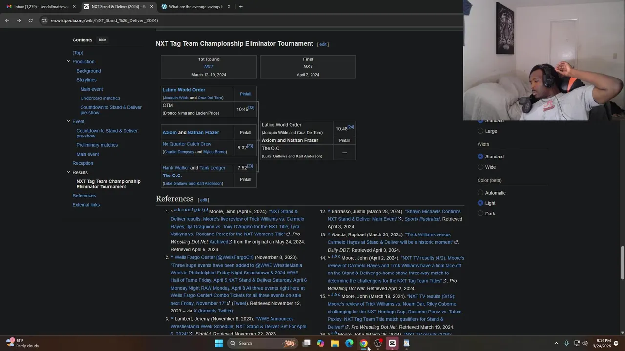Image resolution: width=625 pixels, height=351 pixels.
Task: Jump to Background in Contents
Action: point(88,71)
